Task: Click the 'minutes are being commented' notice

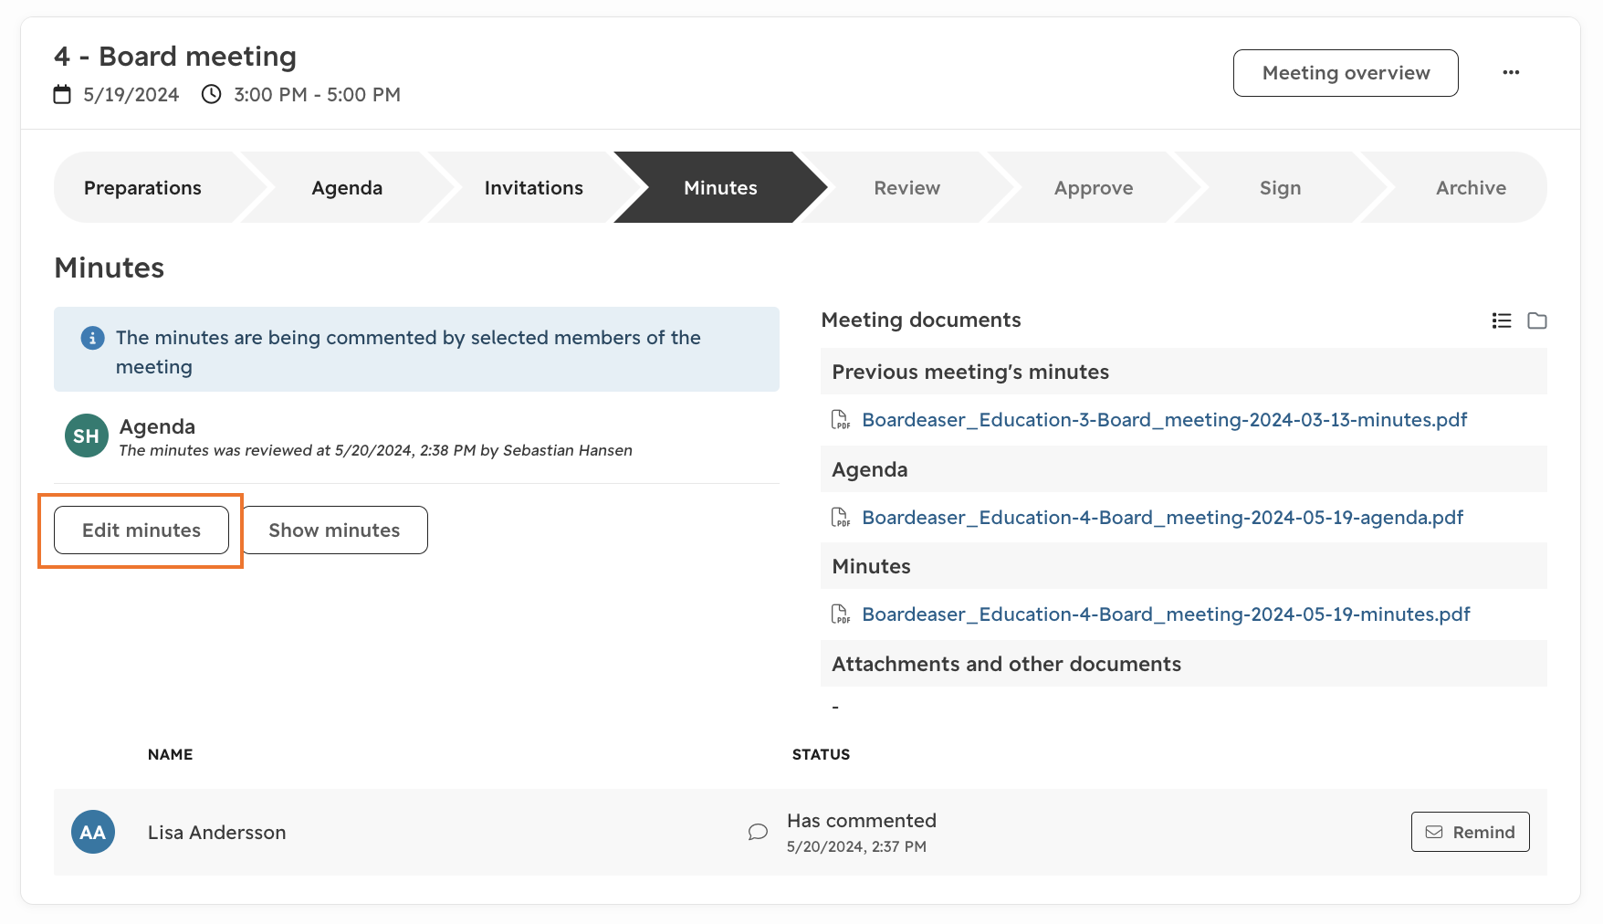Action: 416,350
